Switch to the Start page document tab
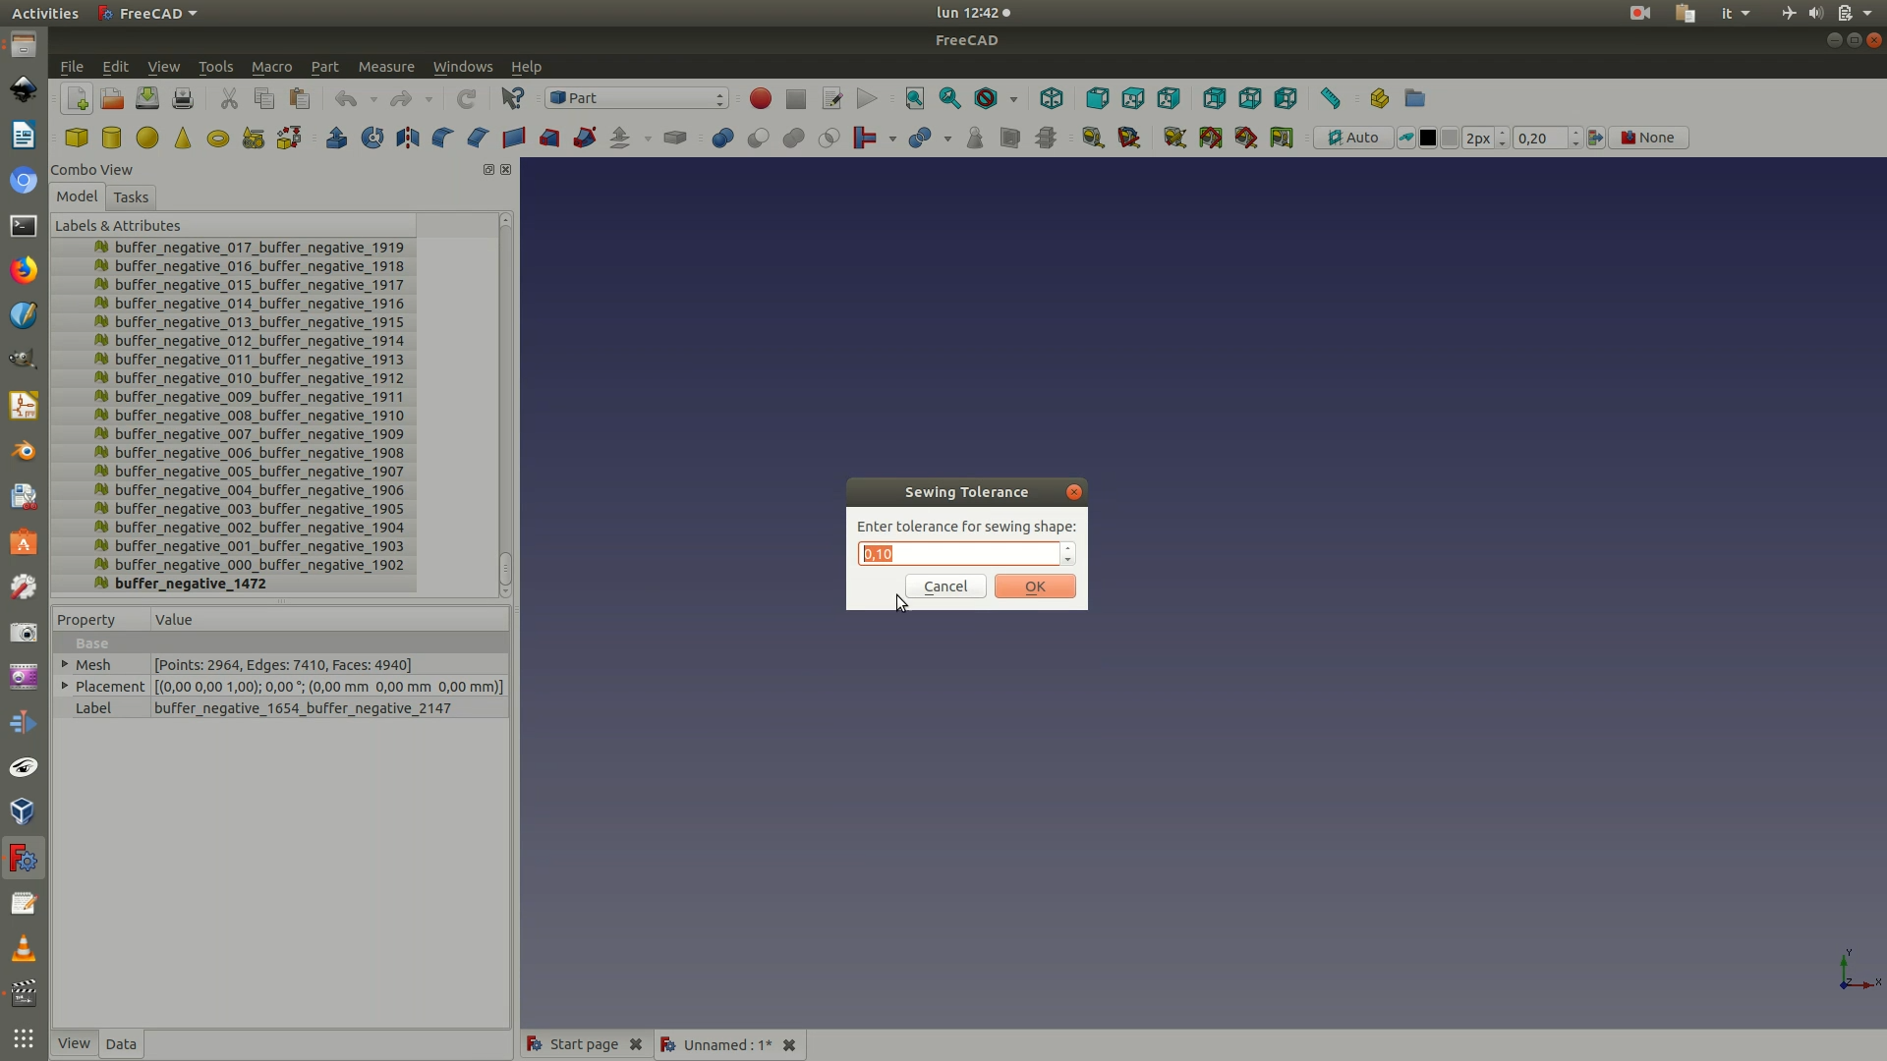 tap(584, 1044)
